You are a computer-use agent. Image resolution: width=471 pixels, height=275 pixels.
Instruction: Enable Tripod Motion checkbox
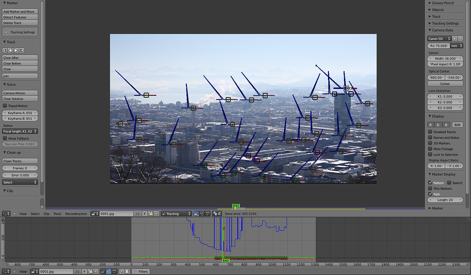point(5,105)
